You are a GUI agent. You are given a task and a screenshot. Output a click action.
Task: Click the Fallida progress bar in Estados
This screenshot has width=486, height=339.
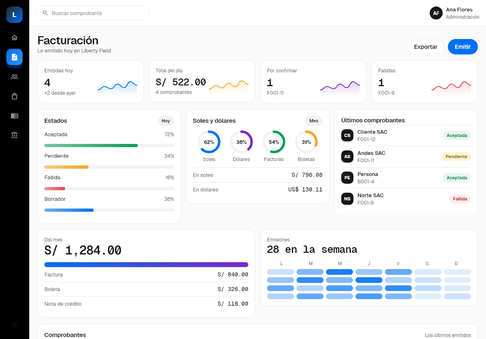[109, 189]
